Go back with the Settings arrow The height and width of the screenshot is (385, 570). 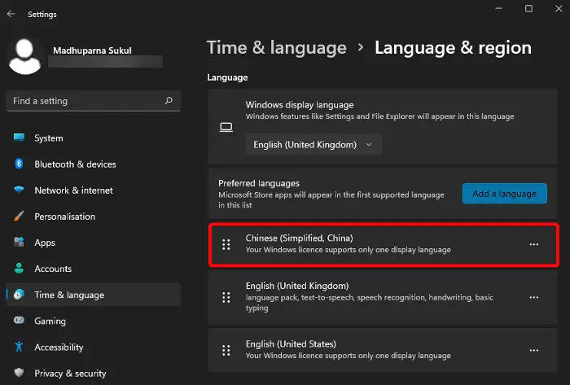pyautogui.click(x=11, y=14)
